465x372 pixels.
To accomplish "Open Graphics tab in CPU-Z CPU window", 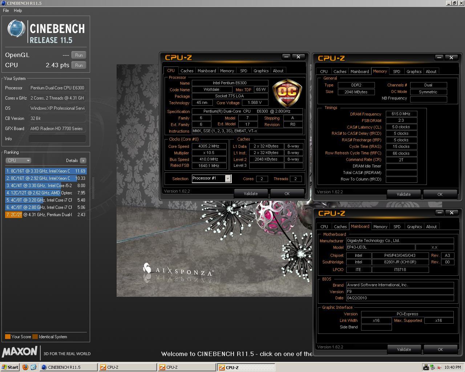I will (x=261, y=71).
